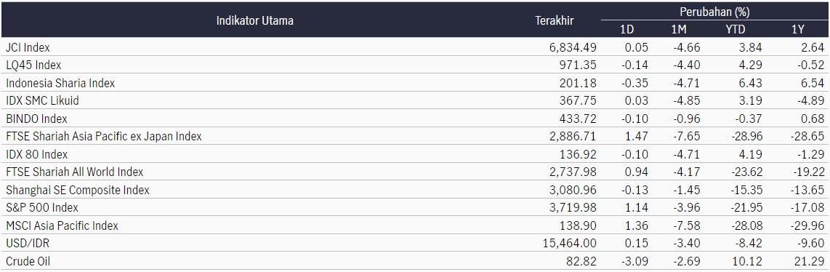830x272 pixels.
Task: Click the 1D change column header
Action: (626, 30)
